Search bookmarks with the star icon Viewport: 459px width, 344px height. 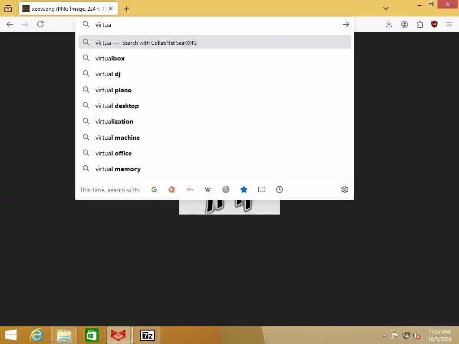pos(243,189)
